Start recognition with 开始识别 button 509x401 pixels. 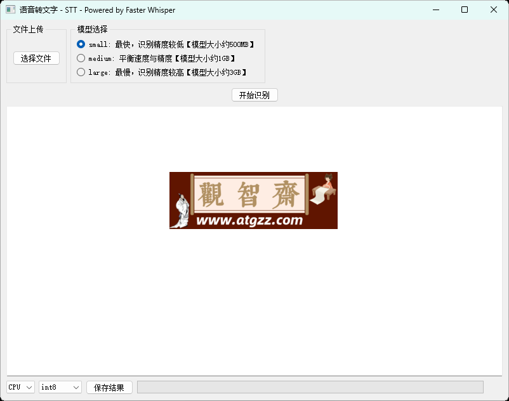(x=255, y=95)
